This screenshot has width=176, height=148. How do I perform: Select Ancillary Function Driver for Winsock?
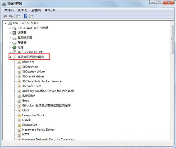(x=48, y=91)
